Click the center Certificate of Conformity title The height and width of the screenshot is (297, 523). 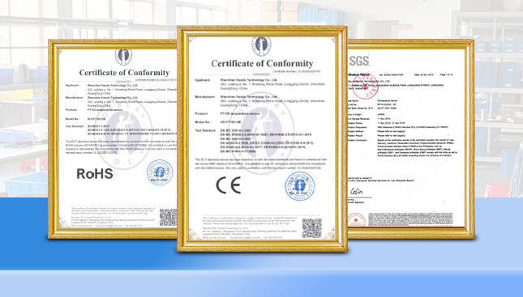pos(262,63)
